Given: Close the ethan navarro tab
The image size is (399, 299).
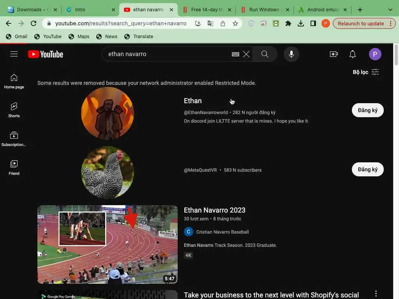Looking at the screenshot, I should (x=171, y=10).
